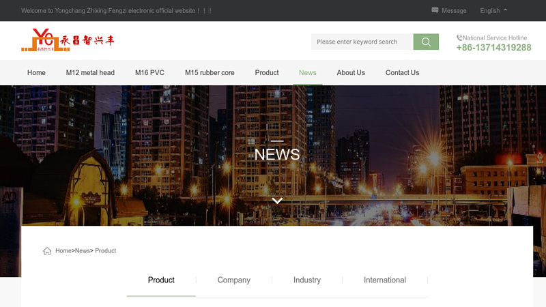
Task: Type in the keyword search field
Action: tap(362, 42)
